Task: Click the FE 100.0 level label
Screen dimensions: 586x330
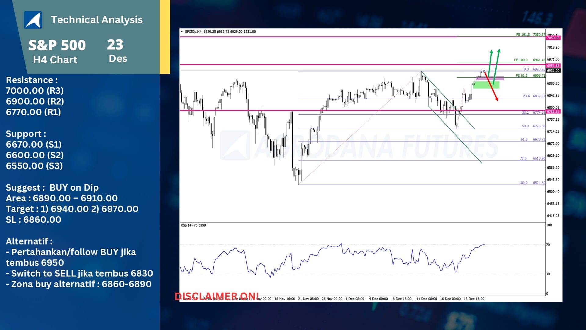Action: point(520,60)
